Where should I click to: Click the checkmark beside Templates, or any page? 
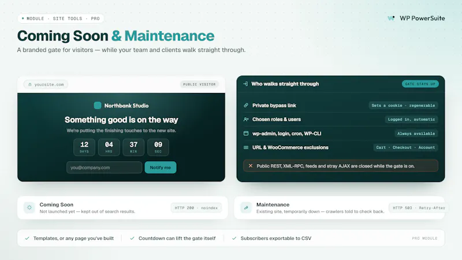[x=27, y=238]
